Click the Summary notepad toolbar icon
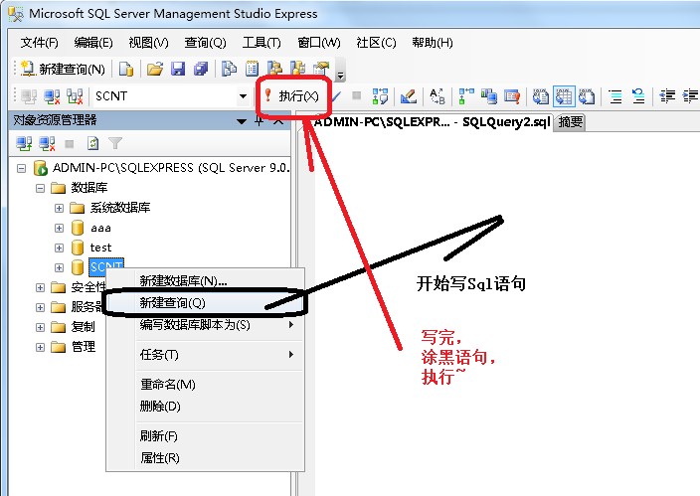The image size is (700, 496). tap(253, 69)
